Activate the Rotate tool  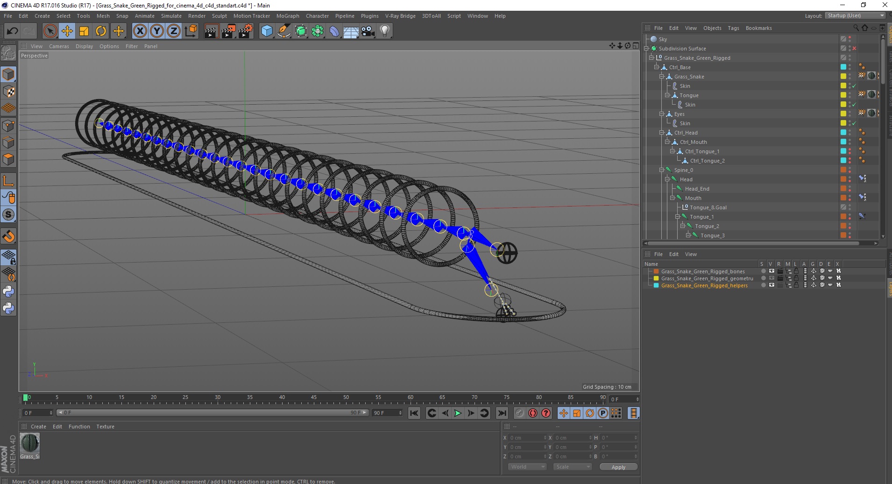pos(101,31)
